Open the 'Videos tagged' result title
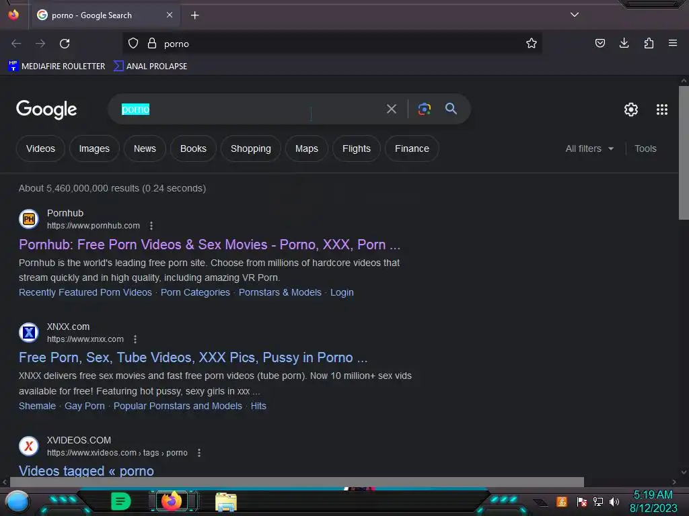This screenshot has width=689, height=516. pos(86,471)
